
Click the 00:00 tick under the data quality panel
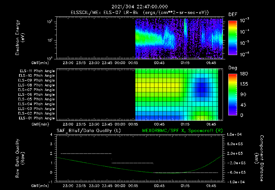[120, 186]
